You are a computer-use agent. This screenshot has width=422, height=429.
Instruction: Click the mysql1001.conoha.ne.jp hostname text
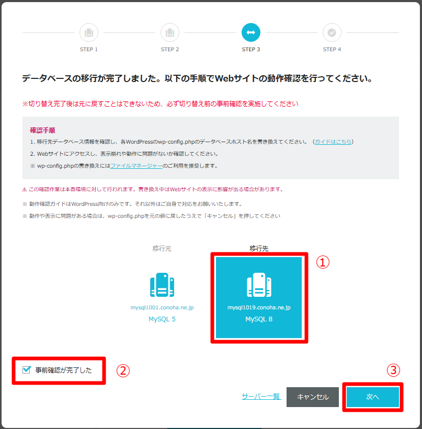pyautogui.click(x=162, y=308)
